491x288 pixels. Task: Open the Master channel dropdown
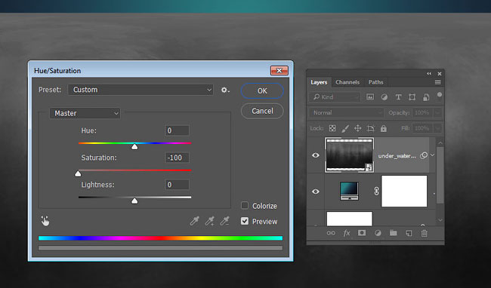pos(85,113)
